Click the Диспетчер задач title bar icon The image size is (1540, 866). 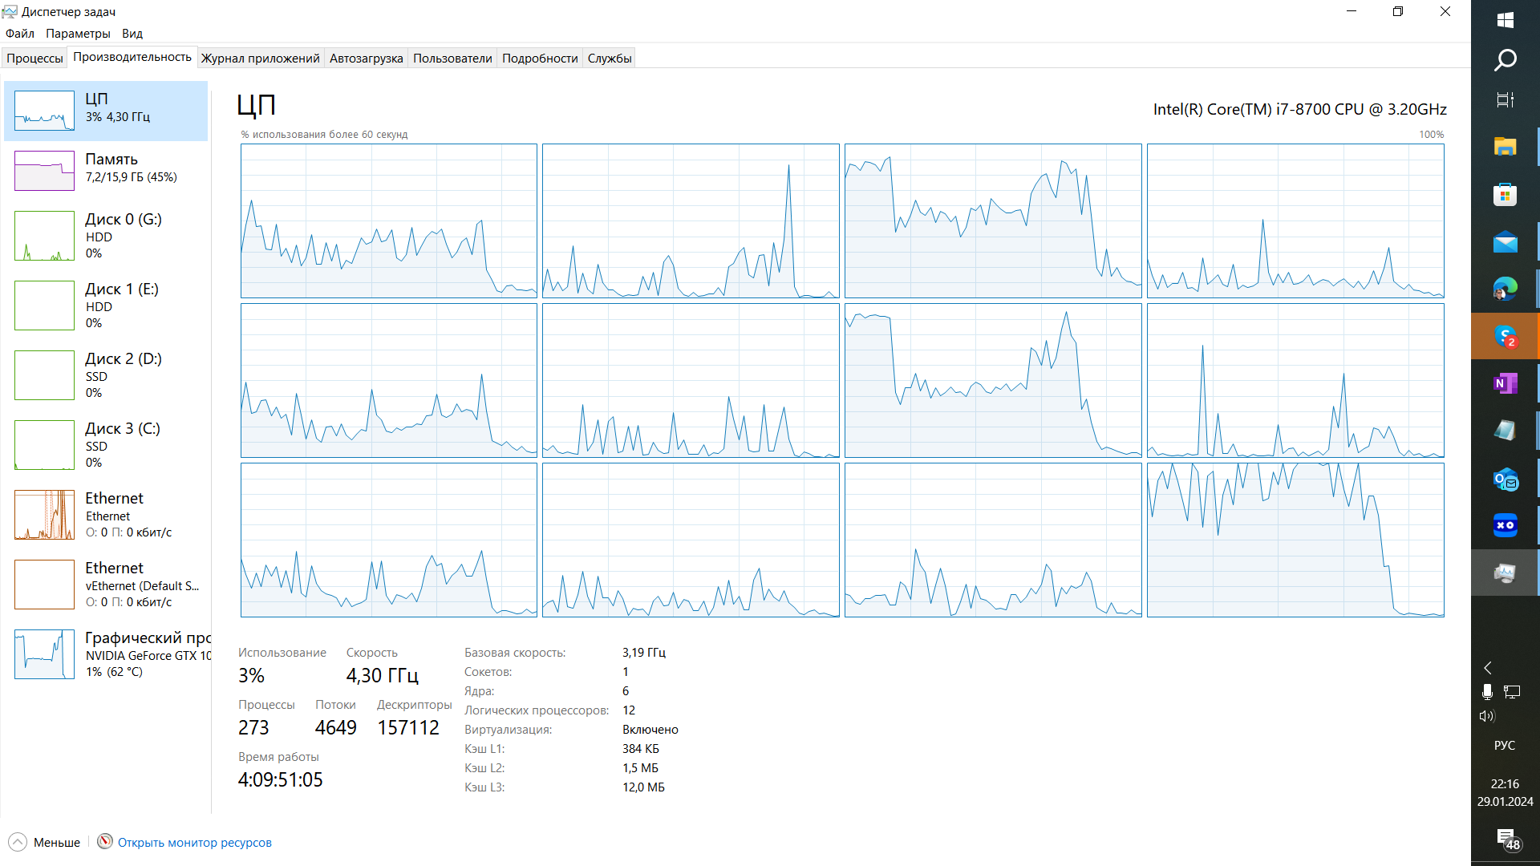coord(10,11)
